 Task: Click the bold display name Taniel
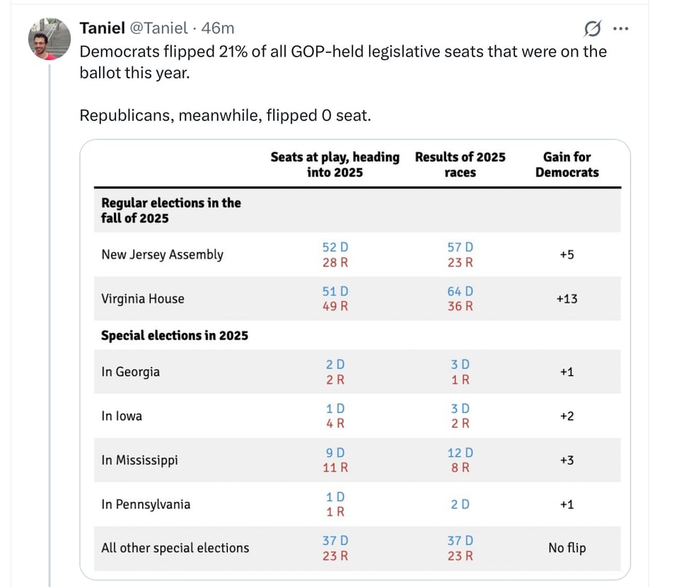tap(103, 28)
